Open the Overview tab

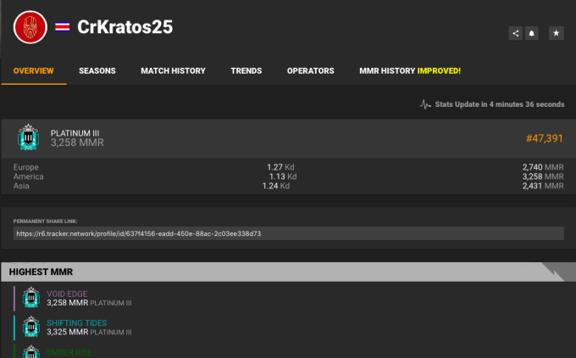pyautogui.click(x=33, y=70)
